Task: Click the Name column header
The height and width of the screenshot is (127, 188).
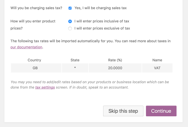Action: 157,60
